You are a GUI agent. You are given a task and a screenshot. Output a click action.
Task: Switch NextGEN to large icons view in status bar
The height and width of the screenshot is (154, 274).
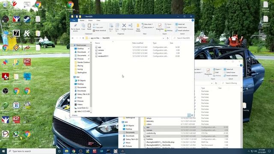(192, 115)
